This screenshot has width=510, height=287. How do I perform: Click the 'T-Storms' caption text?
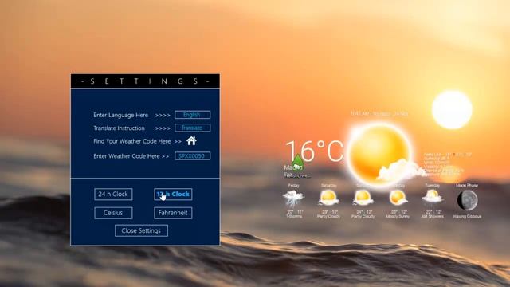point(294,216)
